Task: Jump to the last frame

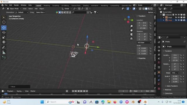Action: click(x=87, y=91)
